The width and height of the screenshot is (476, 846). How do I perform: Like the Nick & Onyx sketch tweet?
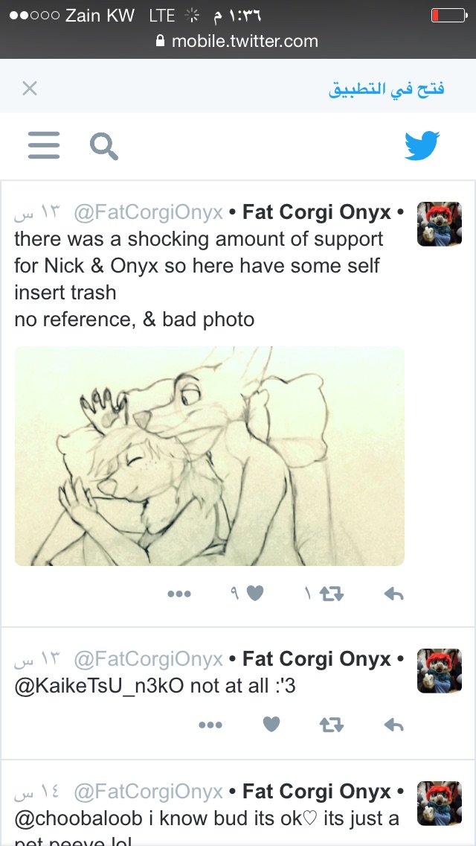tap(255, 594)
